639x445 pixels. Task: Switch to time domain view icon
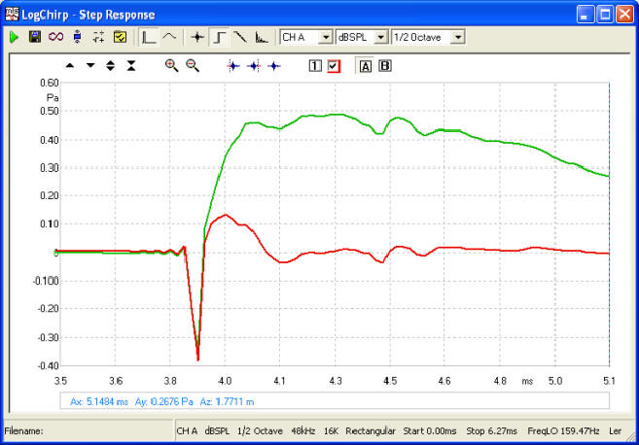coord(149,38)
